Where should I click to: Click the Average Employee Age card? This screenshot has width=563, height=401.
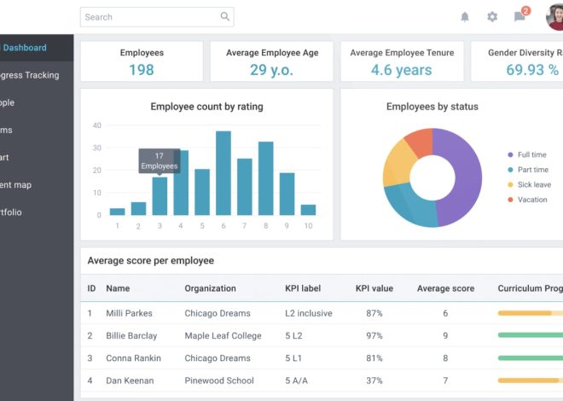tap(272, 61)
